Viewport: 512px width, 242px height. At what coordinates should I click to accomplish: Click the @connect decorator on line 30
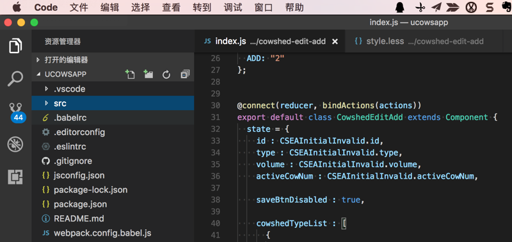(257, 106)
